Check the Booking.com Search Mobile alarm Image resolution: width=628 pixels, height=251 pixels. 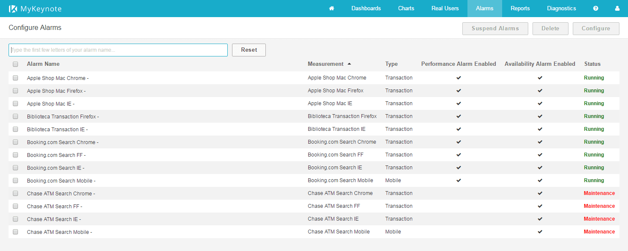point(15,180)
